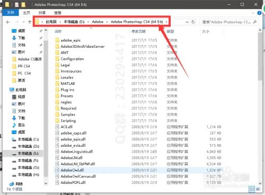Click 此电脑 in the address breadcrumb
The image size is (265, 195).
pos(51,22)
